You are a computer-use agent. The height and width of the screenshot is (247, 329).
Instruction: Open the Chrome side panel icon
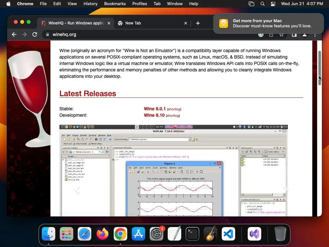pyautogui.click(x=294, y=35)
